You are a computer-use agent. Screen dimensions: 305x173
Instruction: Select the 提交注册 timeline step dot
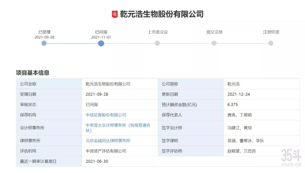coord(214,43)
